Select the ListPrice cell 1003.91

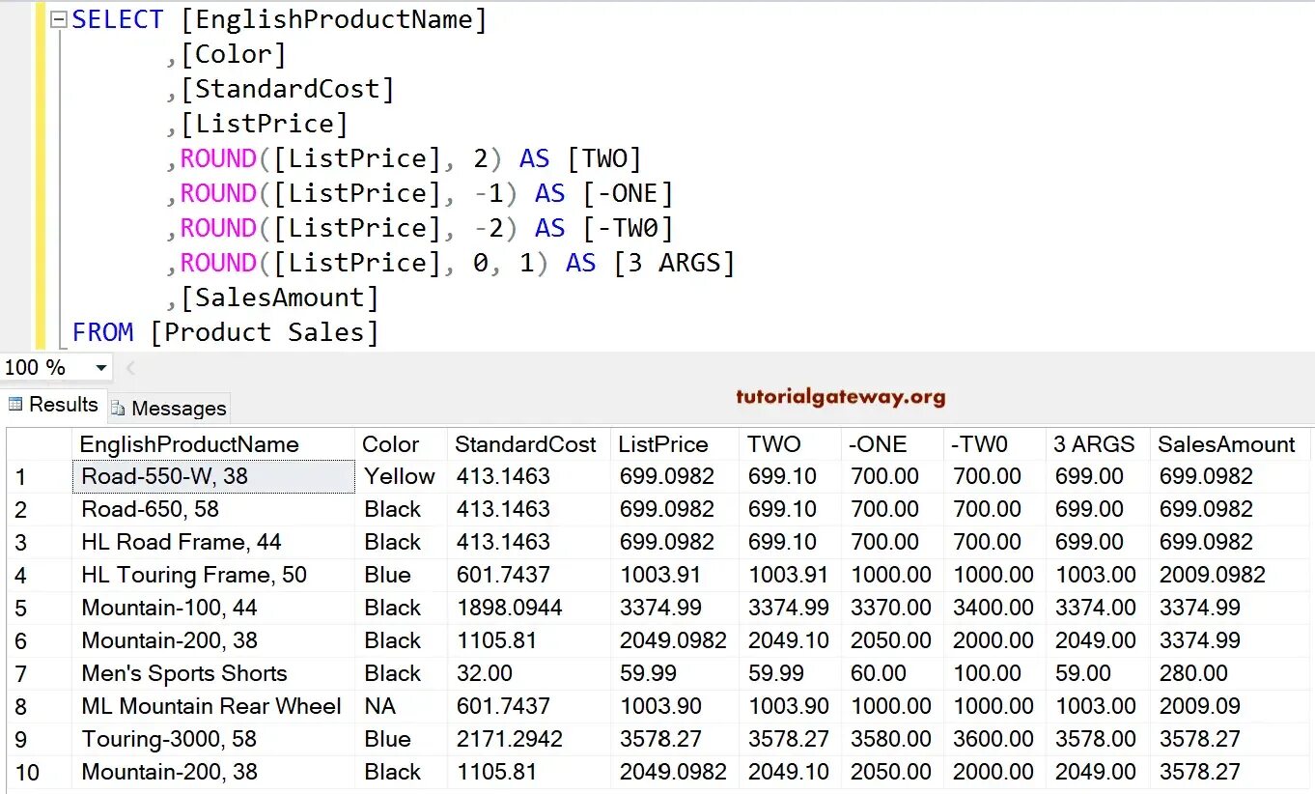coord(675,576)
